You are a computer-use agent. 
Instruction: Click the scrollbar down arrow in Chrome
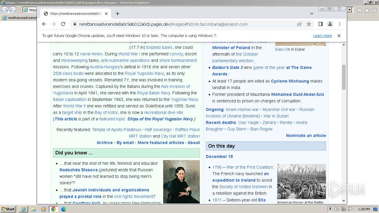pos(344,201)
